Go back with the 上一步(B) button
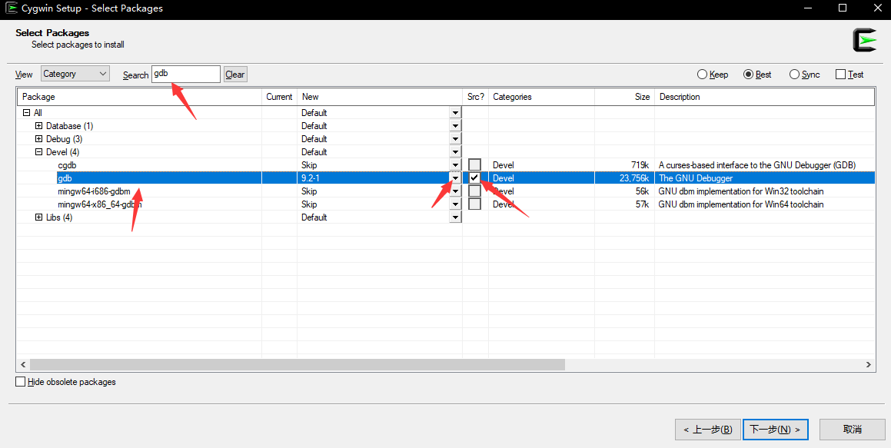 (x=707, y=430)
